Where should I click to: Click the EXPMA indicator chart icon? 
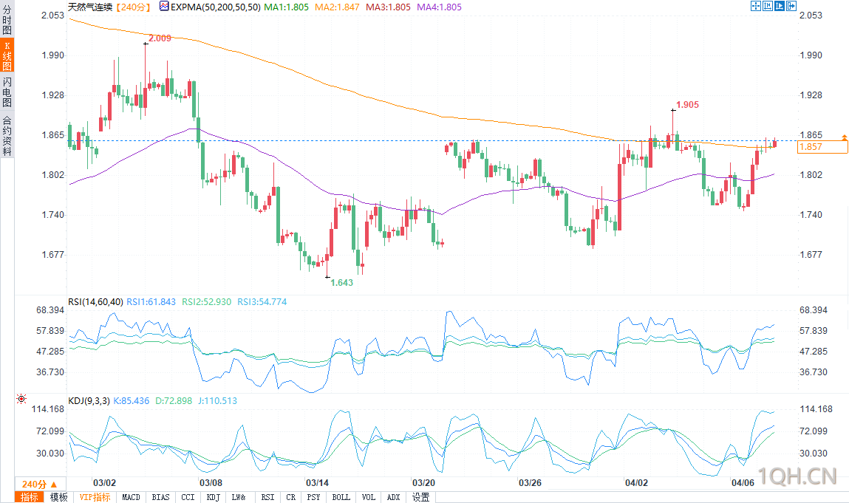coord(164,6)
